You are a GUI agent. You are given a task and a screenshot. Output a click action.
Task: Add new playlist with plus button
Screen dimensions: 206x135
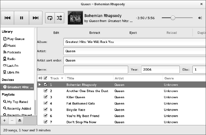pyautogui.click(x=4, y=121)
